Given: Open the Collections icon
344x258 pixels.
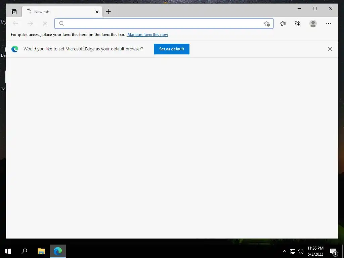Looking at the screenshot, I should click(x=298, y=24).
